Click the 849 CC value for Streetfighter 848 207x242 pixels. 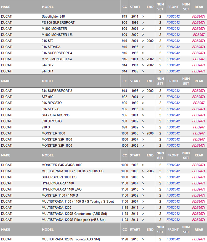coord(124,17)
